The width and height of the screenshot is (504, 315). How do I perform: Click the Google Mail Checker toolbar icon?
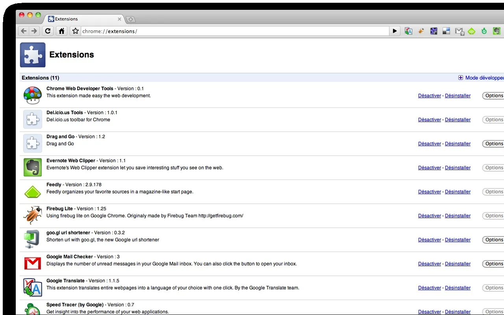[459, 31]
